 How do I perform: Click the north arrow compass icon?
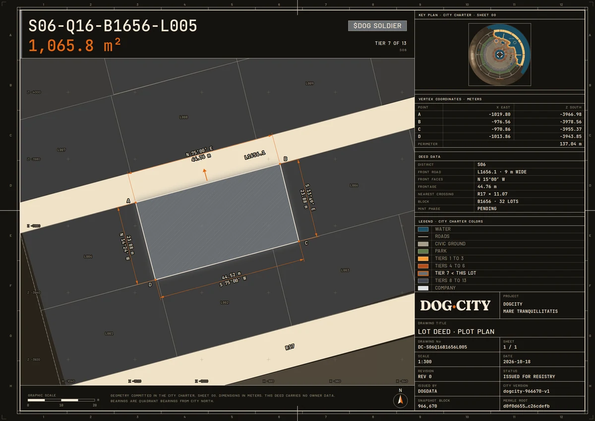coord(400,401)
